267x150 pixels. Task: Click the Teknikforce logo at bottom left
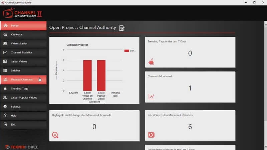(22, 147)
